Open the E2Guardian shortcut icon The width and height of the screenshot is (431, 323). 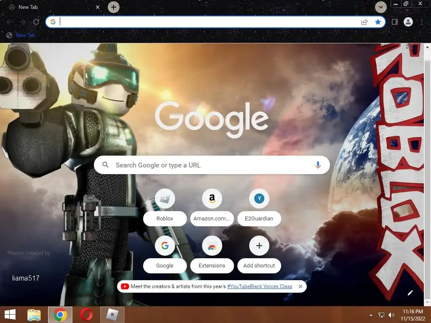point(259,199)
